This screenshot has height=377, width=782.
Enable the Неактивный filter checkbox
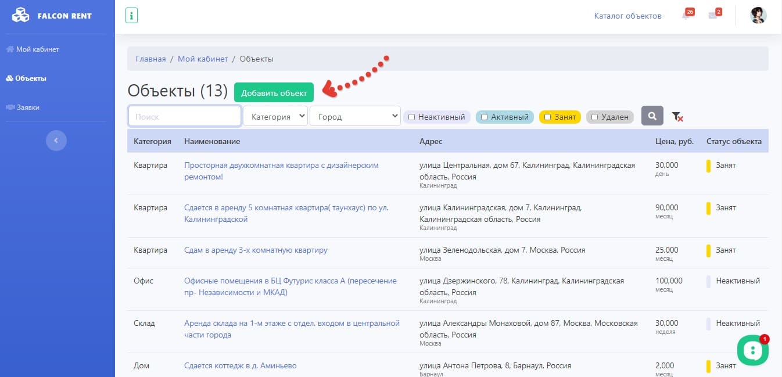[x=411, y=117]
